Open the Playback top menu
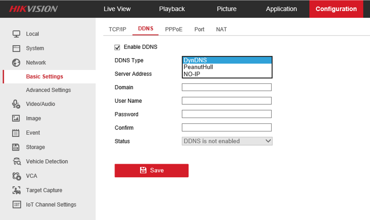The width and height of the screenshot is (370, 220). 172,9
